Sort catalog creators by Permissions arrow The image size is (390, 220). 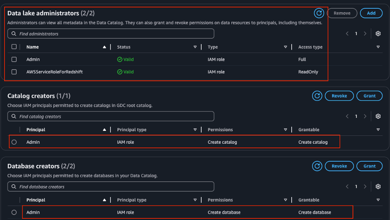pos(285,130)
